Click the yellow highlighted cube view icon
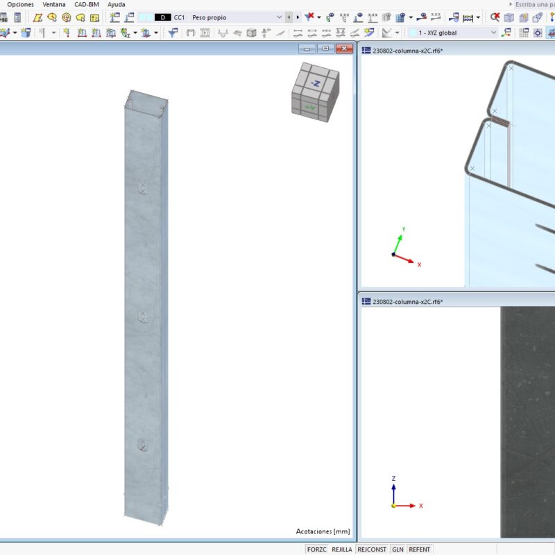The height and width of the screenshot is (555, 555). point(524,17)
